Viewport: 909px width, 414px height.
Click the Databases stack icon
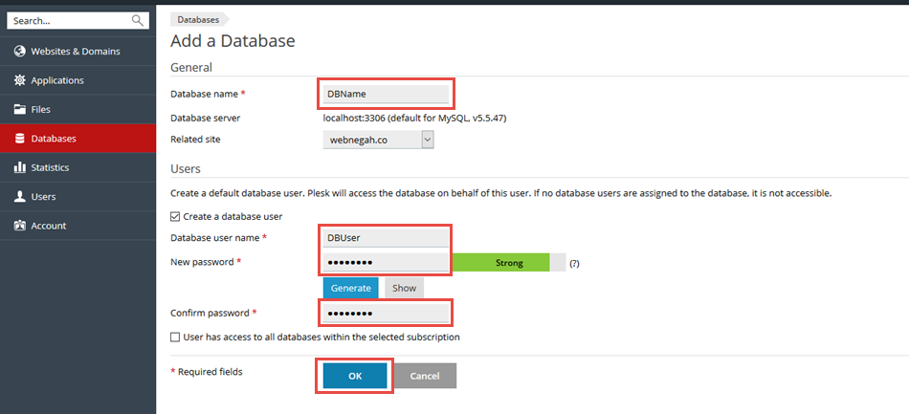click(19, 139)
